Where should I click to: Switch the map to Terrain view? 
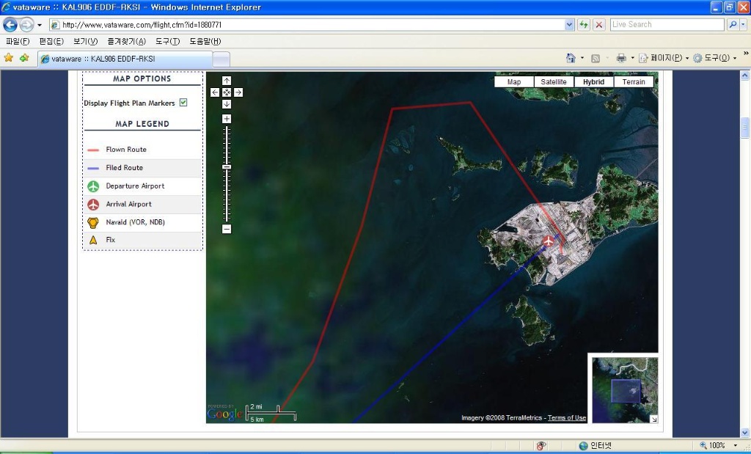tap(634, 82)
